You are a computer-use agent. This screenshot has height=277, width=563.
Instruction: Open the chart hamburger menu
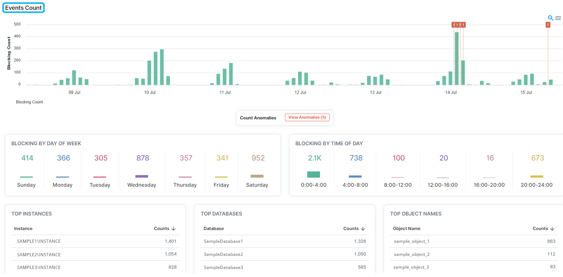pyautogui.click(x=558, y=18)
